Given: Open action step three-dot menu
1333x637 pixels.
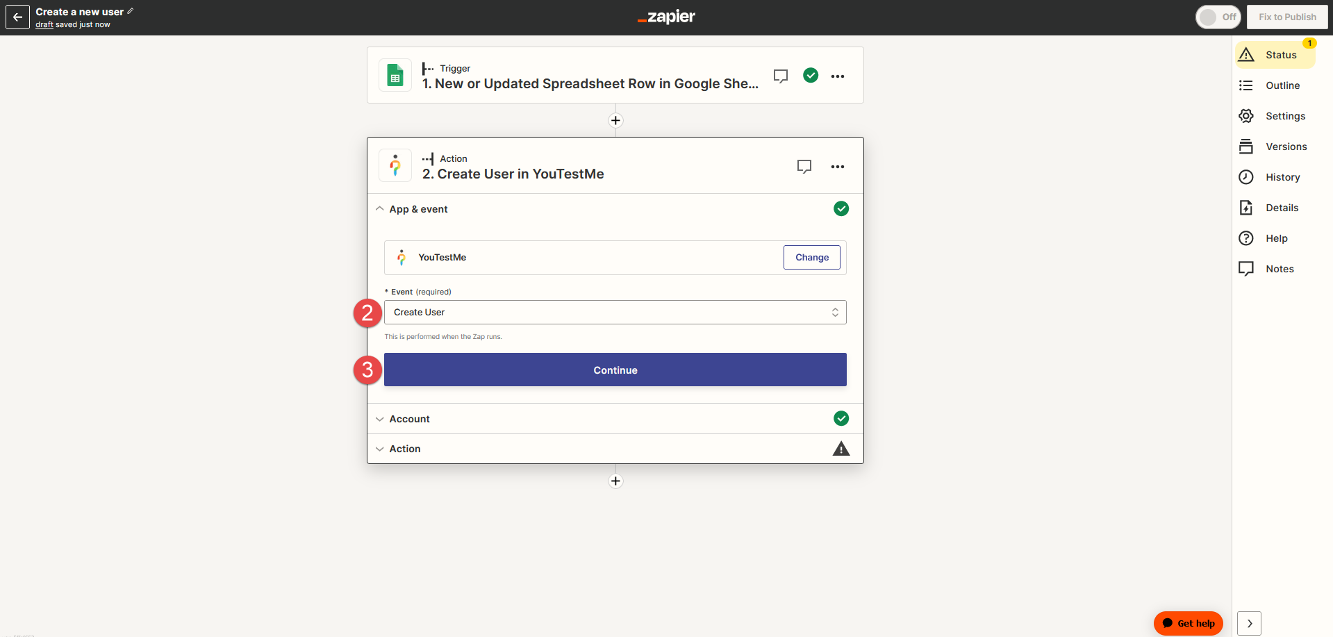Looking at the screenshot, I should [838, 166].
